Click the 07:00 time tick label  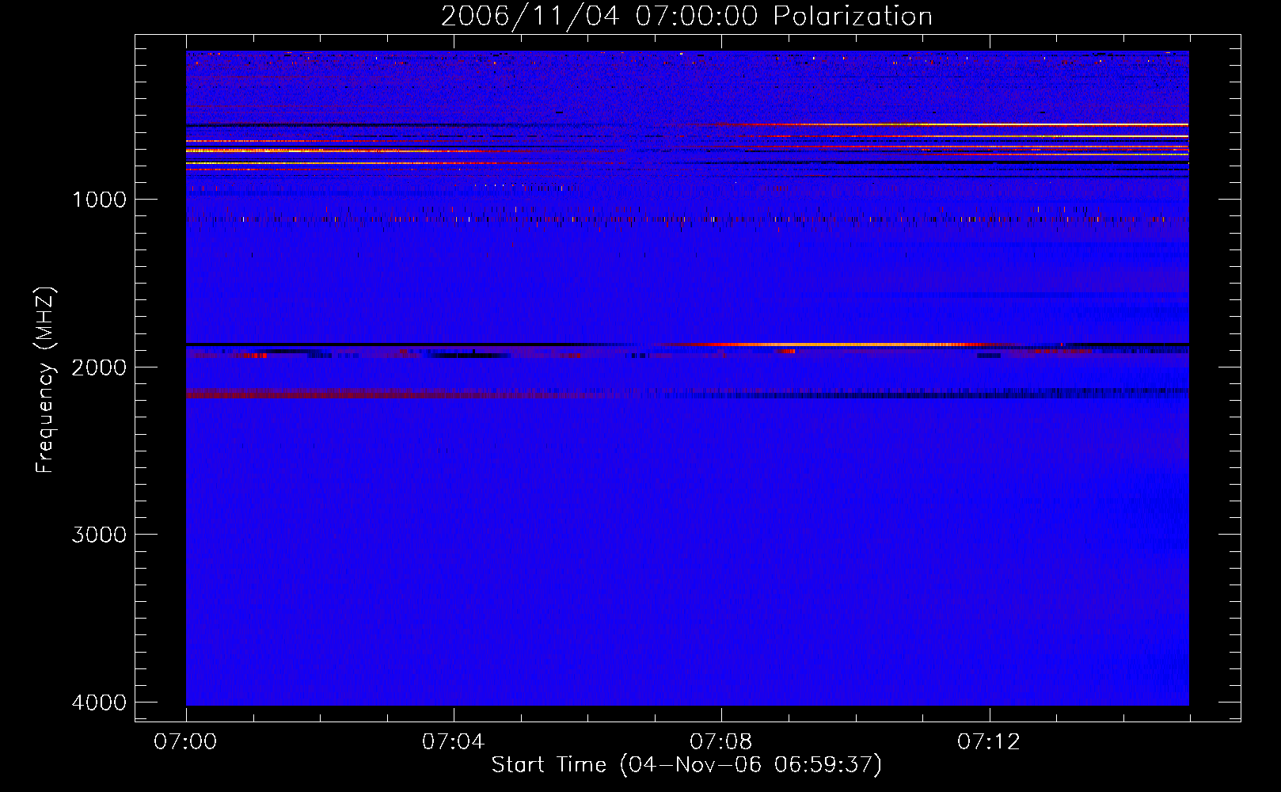pyautogui.click(x=185, y=742)
